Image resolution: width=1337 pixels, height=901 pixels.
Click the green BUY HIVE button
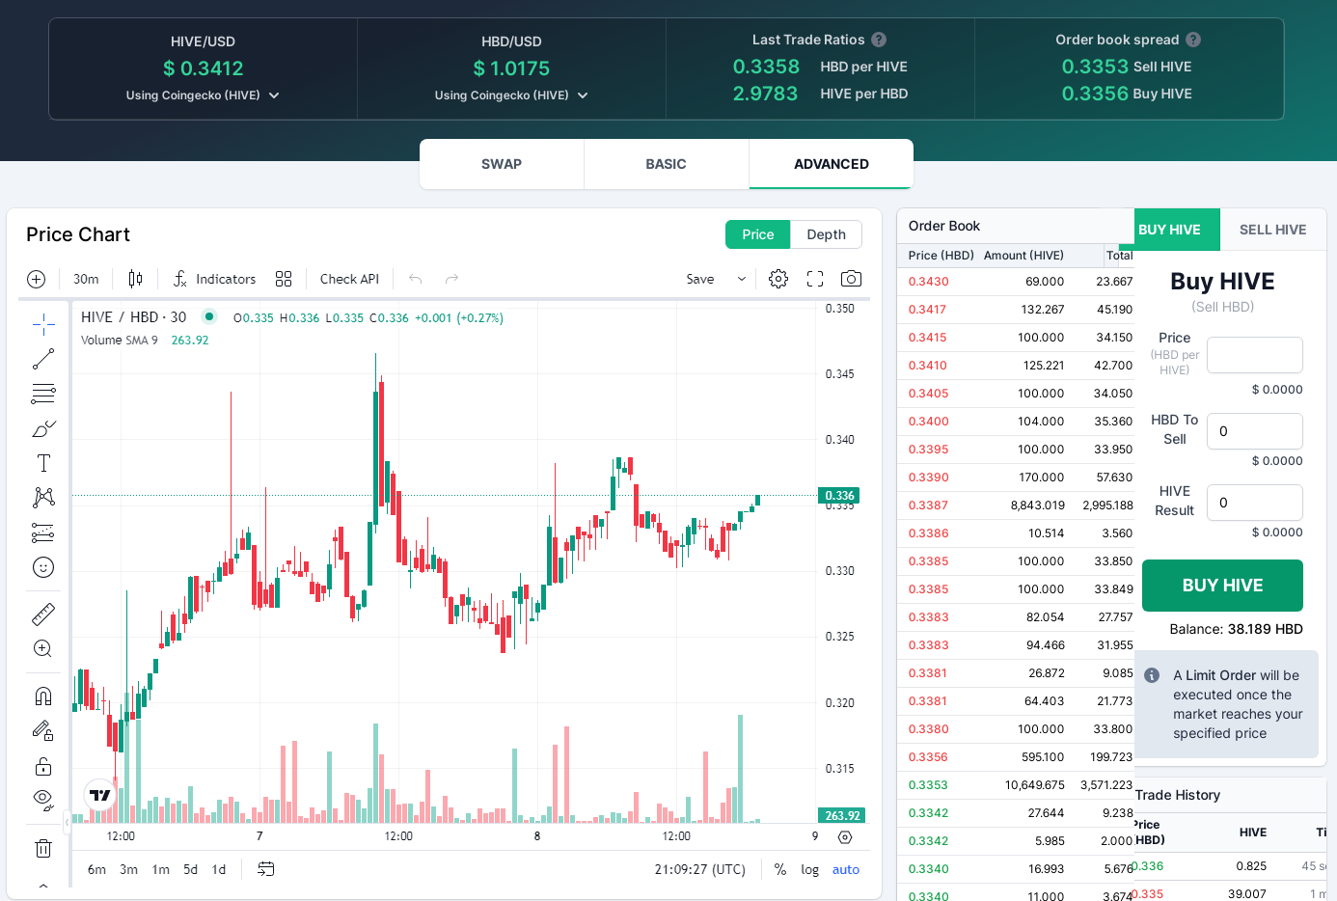tap(1222, 586)
